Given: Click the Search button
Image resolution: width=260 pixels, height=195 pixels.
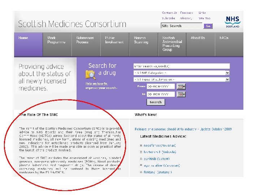Looking at the screenshot, I should pos(156,102).
